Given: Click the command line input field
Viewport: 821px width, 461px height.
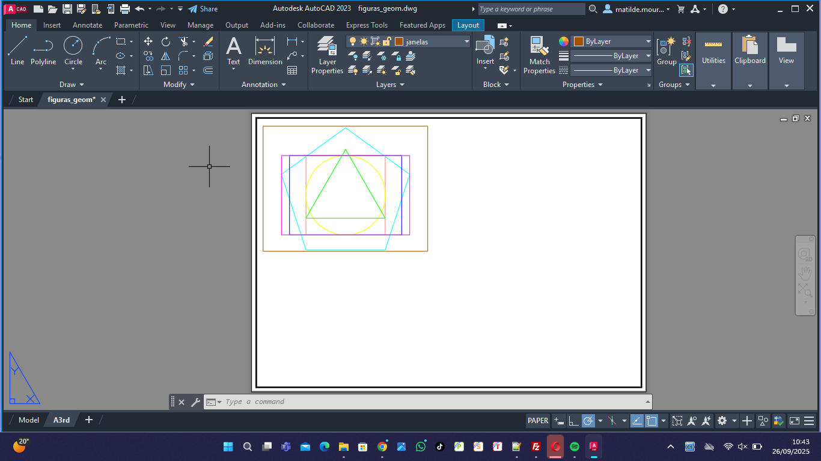Looking at the screenshot, I should pyautogui.click(x=433, y=402).
